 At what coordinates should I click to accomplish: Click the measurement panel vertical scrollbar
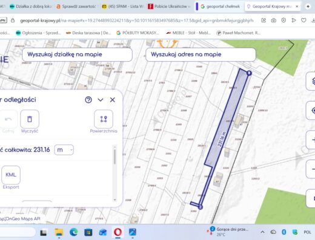114,174
